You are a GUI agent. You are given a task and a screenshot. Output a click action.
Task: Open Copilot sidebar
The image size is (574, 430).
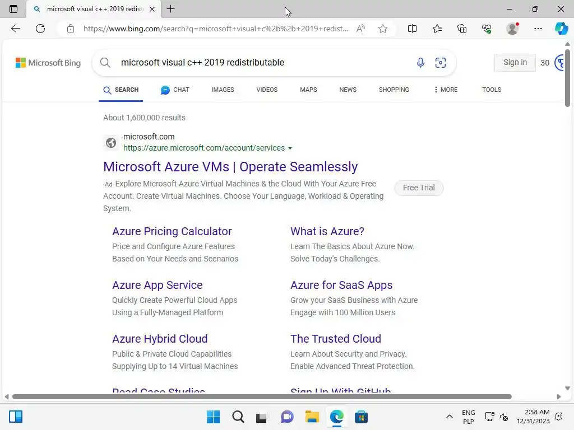[561, 29]
